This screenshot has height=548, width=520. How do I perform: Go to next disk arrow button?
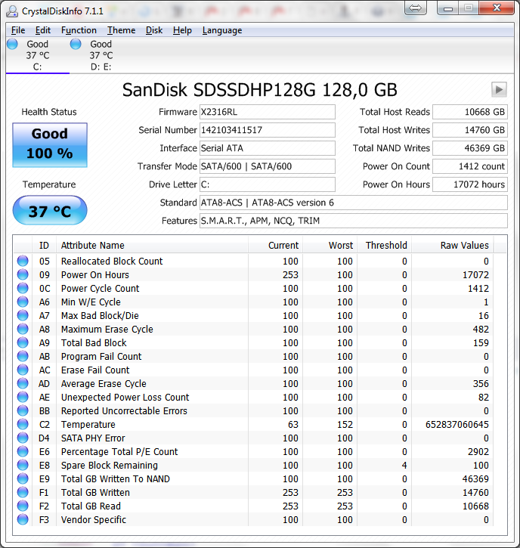pyautogui.click(x=499, y=90)
